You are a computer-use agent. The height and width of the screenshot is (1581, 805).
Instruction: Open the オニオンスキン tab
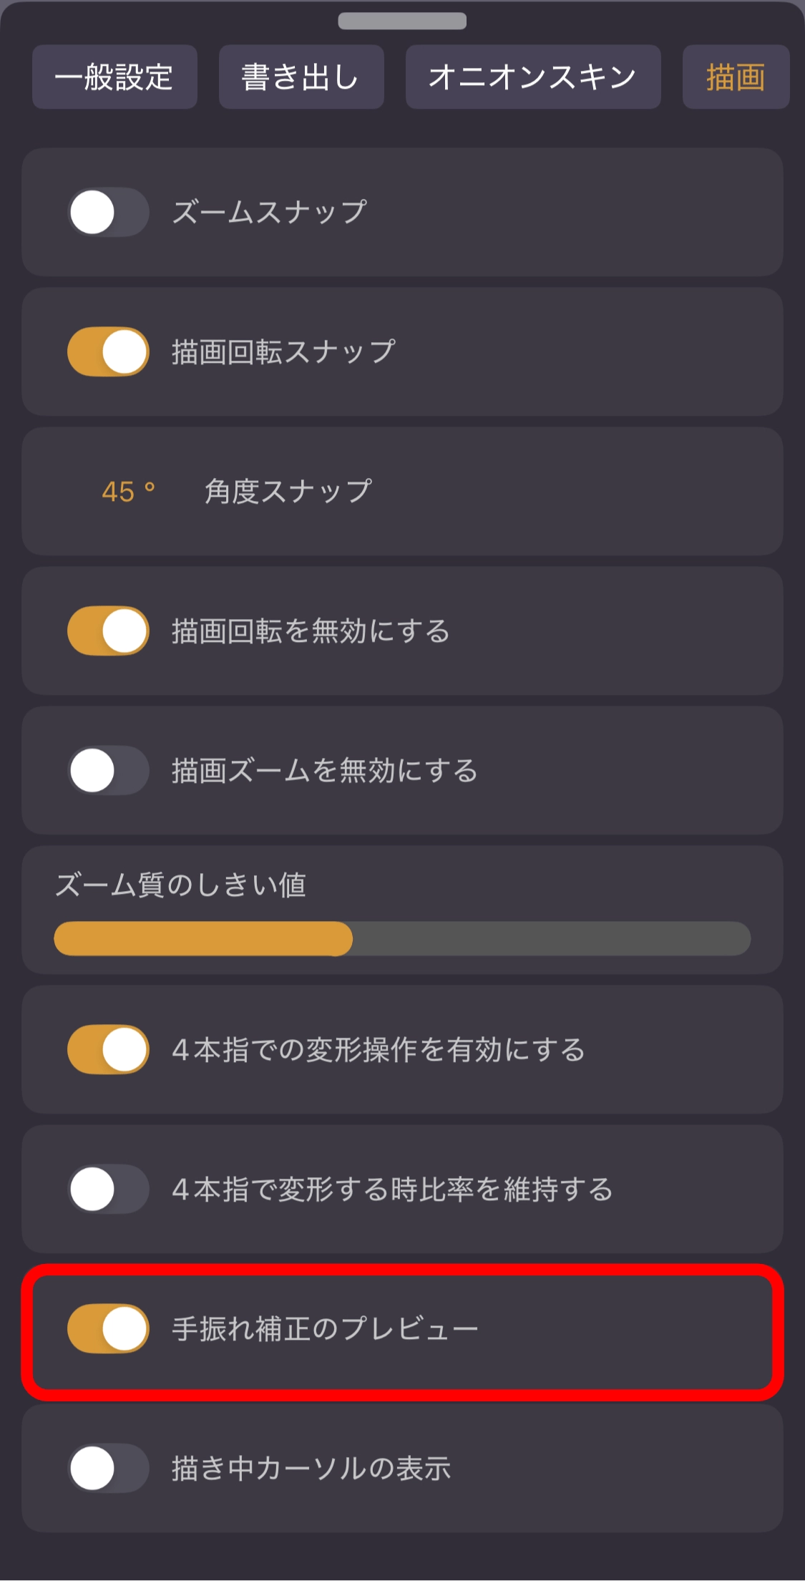point(532,77)
